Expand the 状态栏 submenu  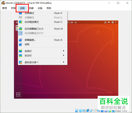pyautogui.click(x=43, y=56)
